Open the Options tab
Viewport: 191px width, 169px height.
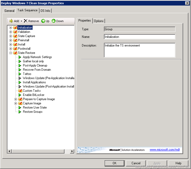pyautogui.click(x=99, y=21)
